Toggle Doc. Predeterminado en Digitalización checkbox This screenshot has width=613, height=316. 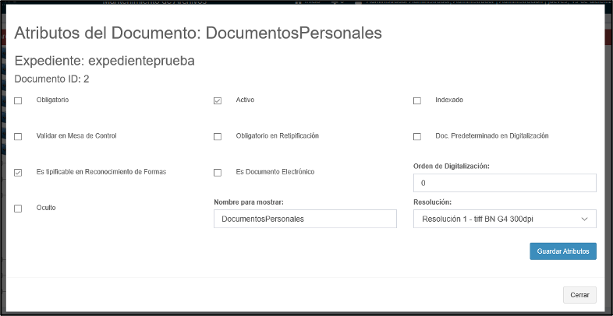pyautogui.click(x=417, y=137)
